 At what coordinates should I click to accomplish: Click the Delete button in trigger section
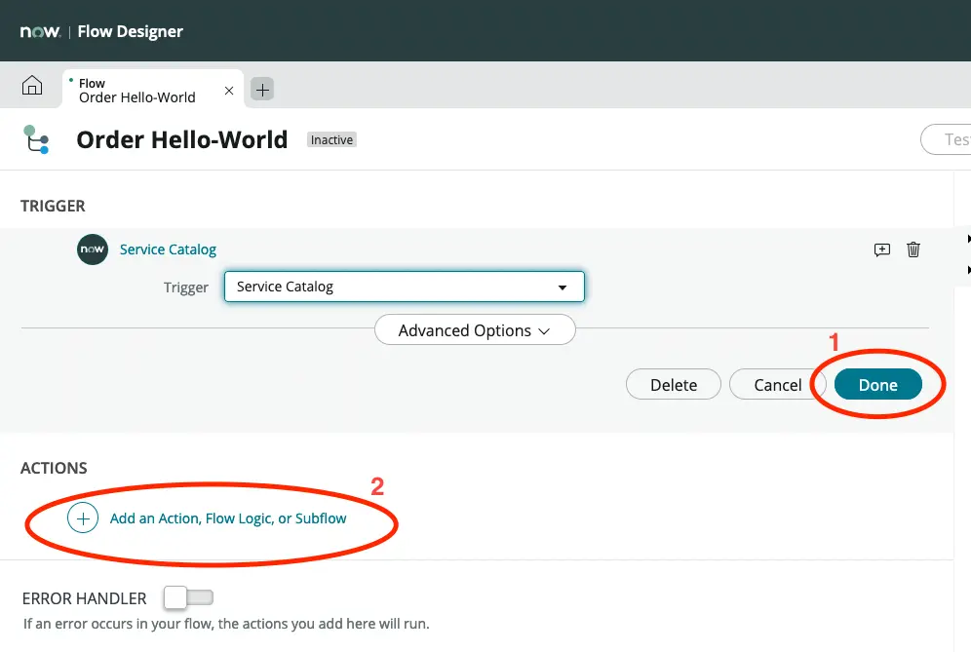(x=673, y=385)
